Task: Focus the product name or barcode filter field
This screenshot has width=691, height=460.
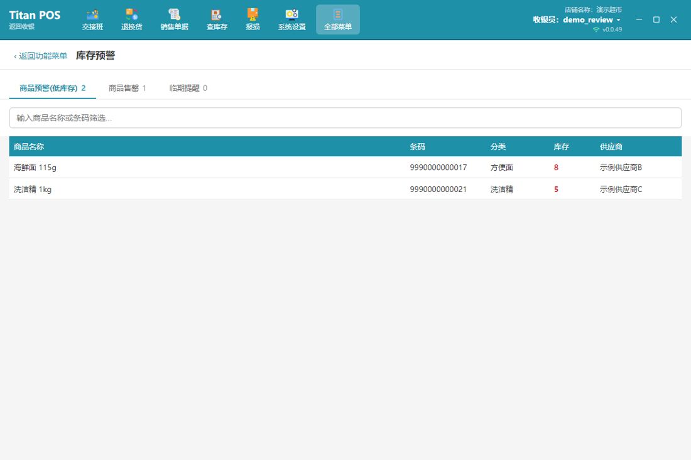Action: pos(345,118)
